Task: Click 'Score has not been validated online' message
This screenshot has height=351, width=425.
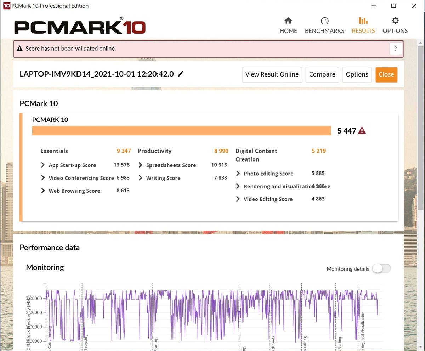Action: pyautogui.click(x=71, y=49)
